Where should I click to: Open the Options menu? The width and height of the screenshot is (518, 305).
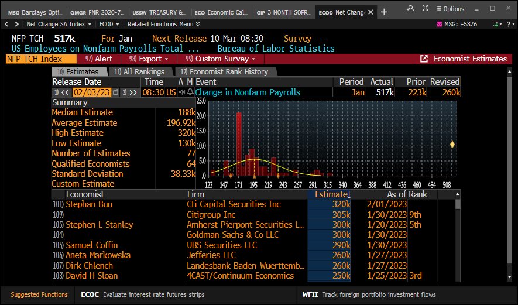tap(450, 9)
